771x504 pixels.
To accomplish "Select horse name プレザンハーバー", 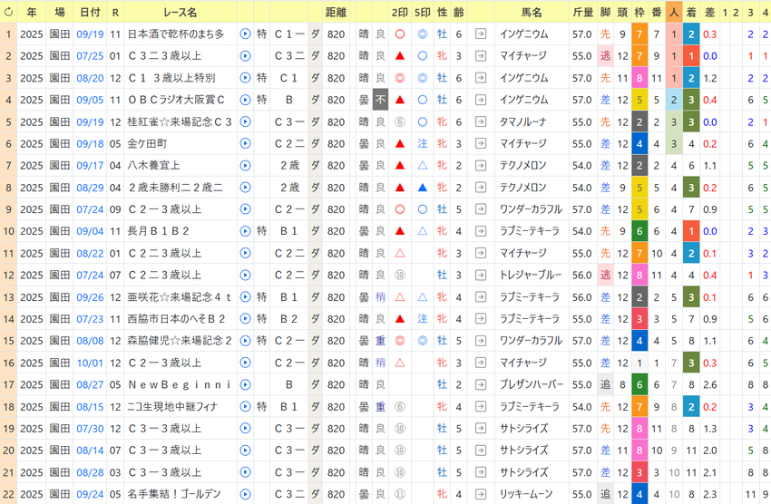I will (x=532, y=384).
